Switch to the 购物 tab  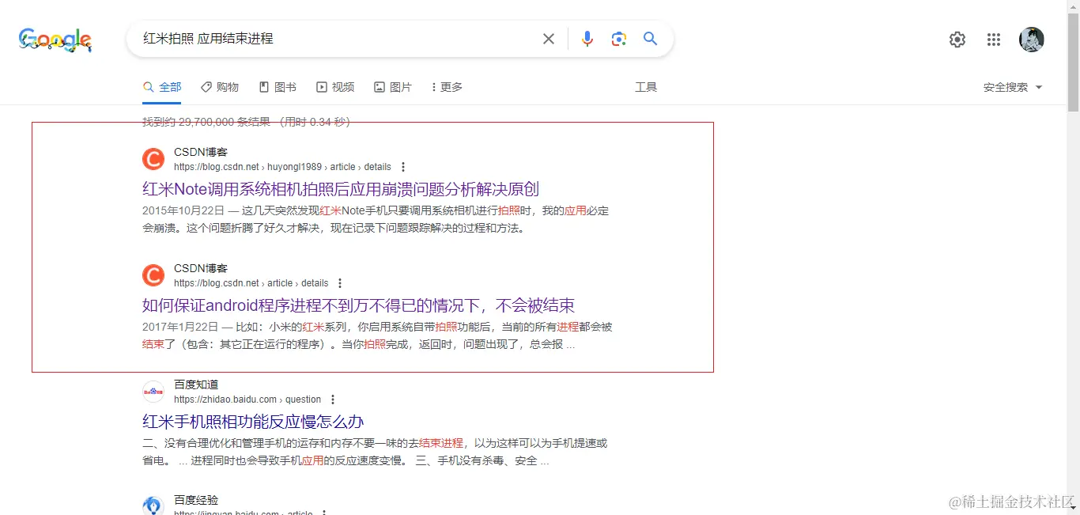coord(220,87)
